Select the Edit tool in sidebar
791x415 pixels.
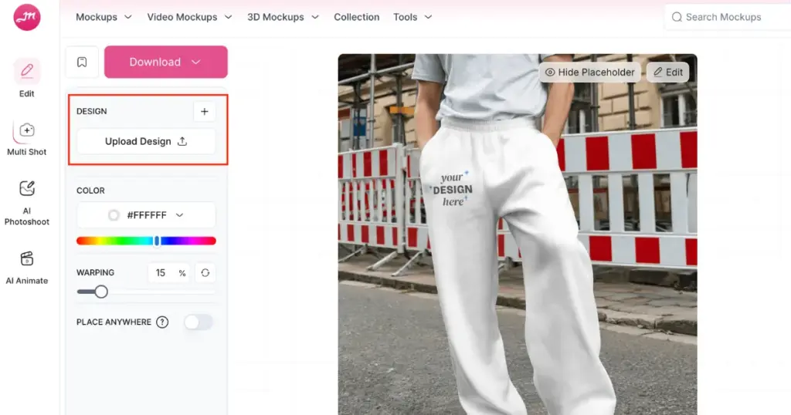point(27,78)
